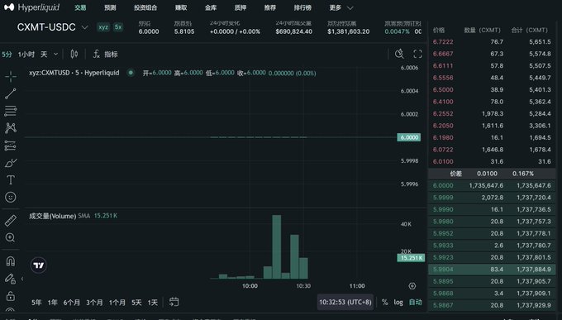Toggle percent scale mode
Image resolution: width=562 pixels, height=320 pixels.
pos(384,302)
